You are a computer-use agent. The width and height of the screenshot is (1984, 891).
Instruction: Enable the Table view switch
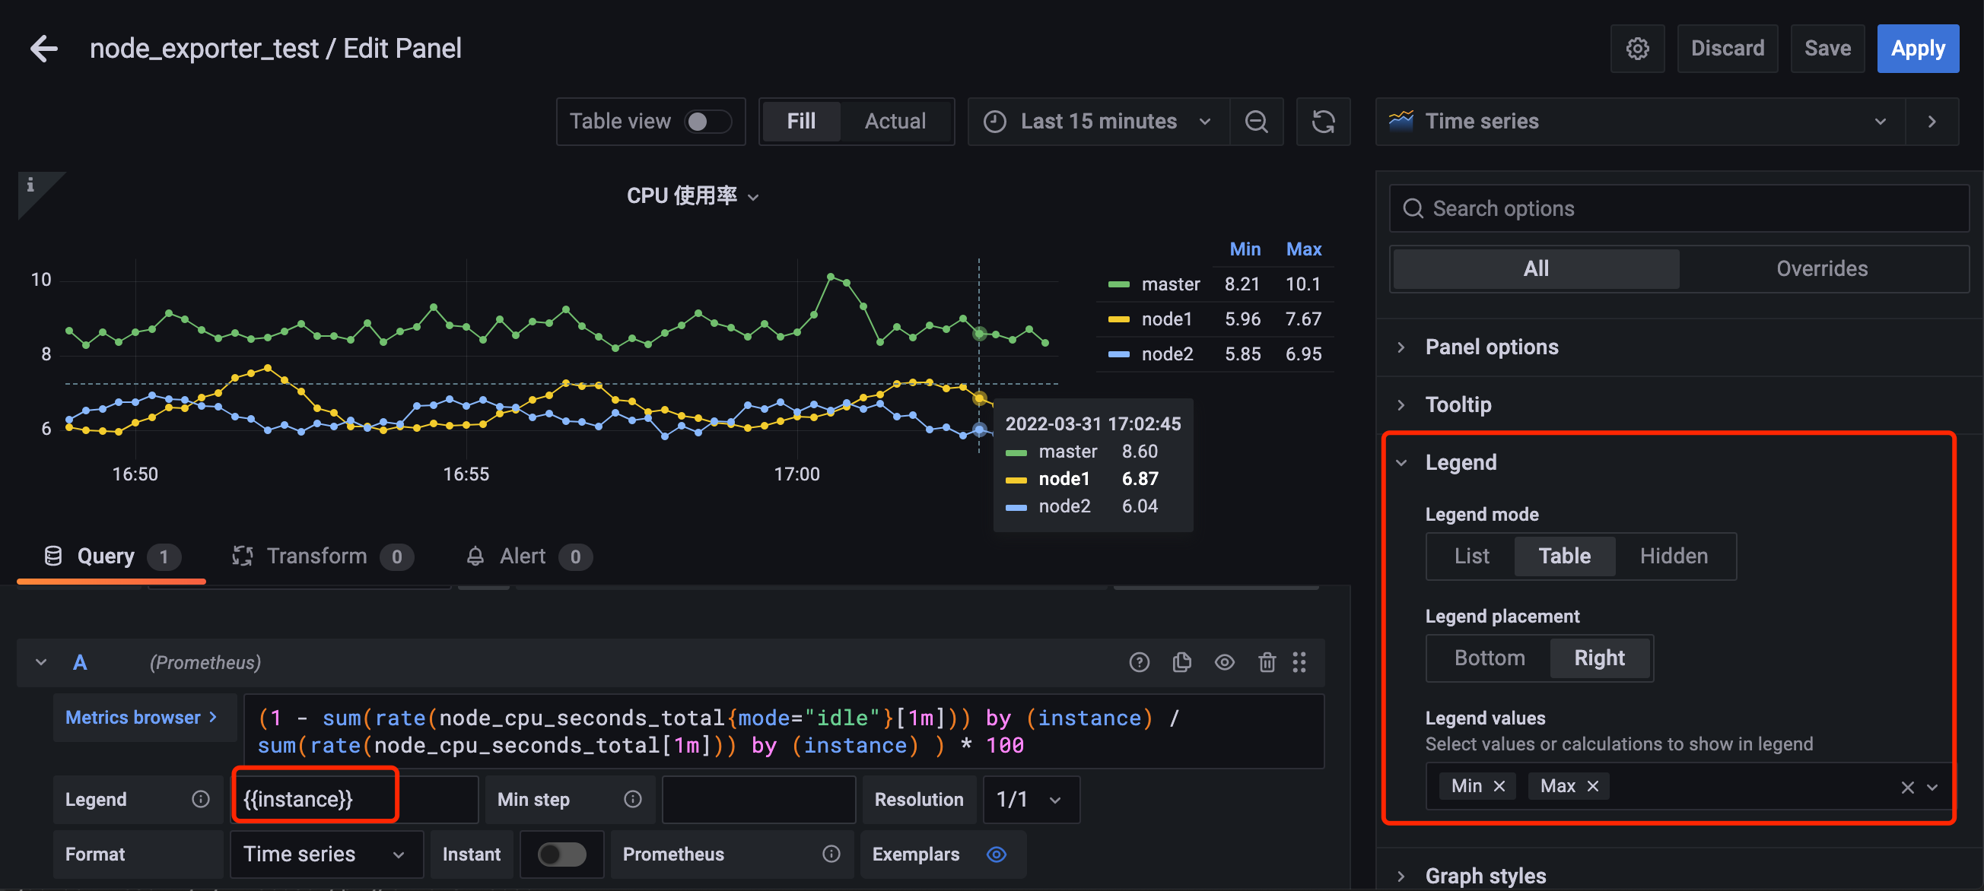pyautogui.click(x=706, y=122)
